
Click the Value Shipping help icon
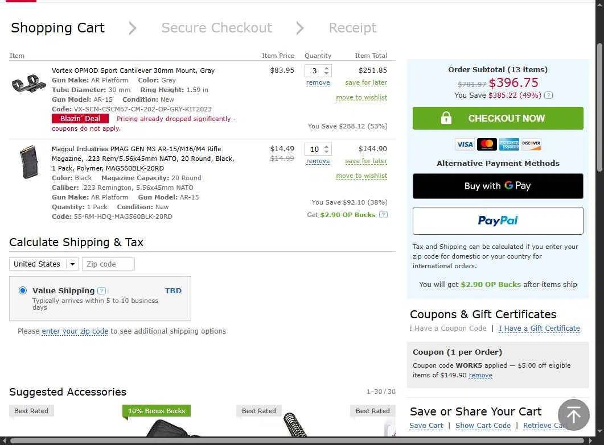pos(101,290)
